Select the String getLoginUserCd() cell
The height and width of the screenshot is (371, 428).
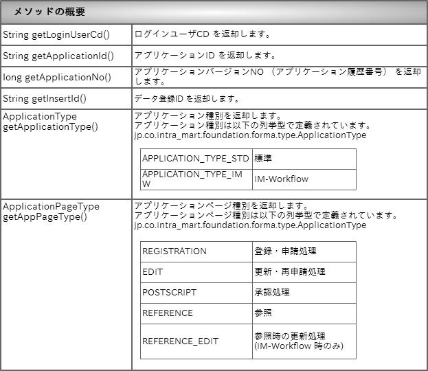click(67, 34)
